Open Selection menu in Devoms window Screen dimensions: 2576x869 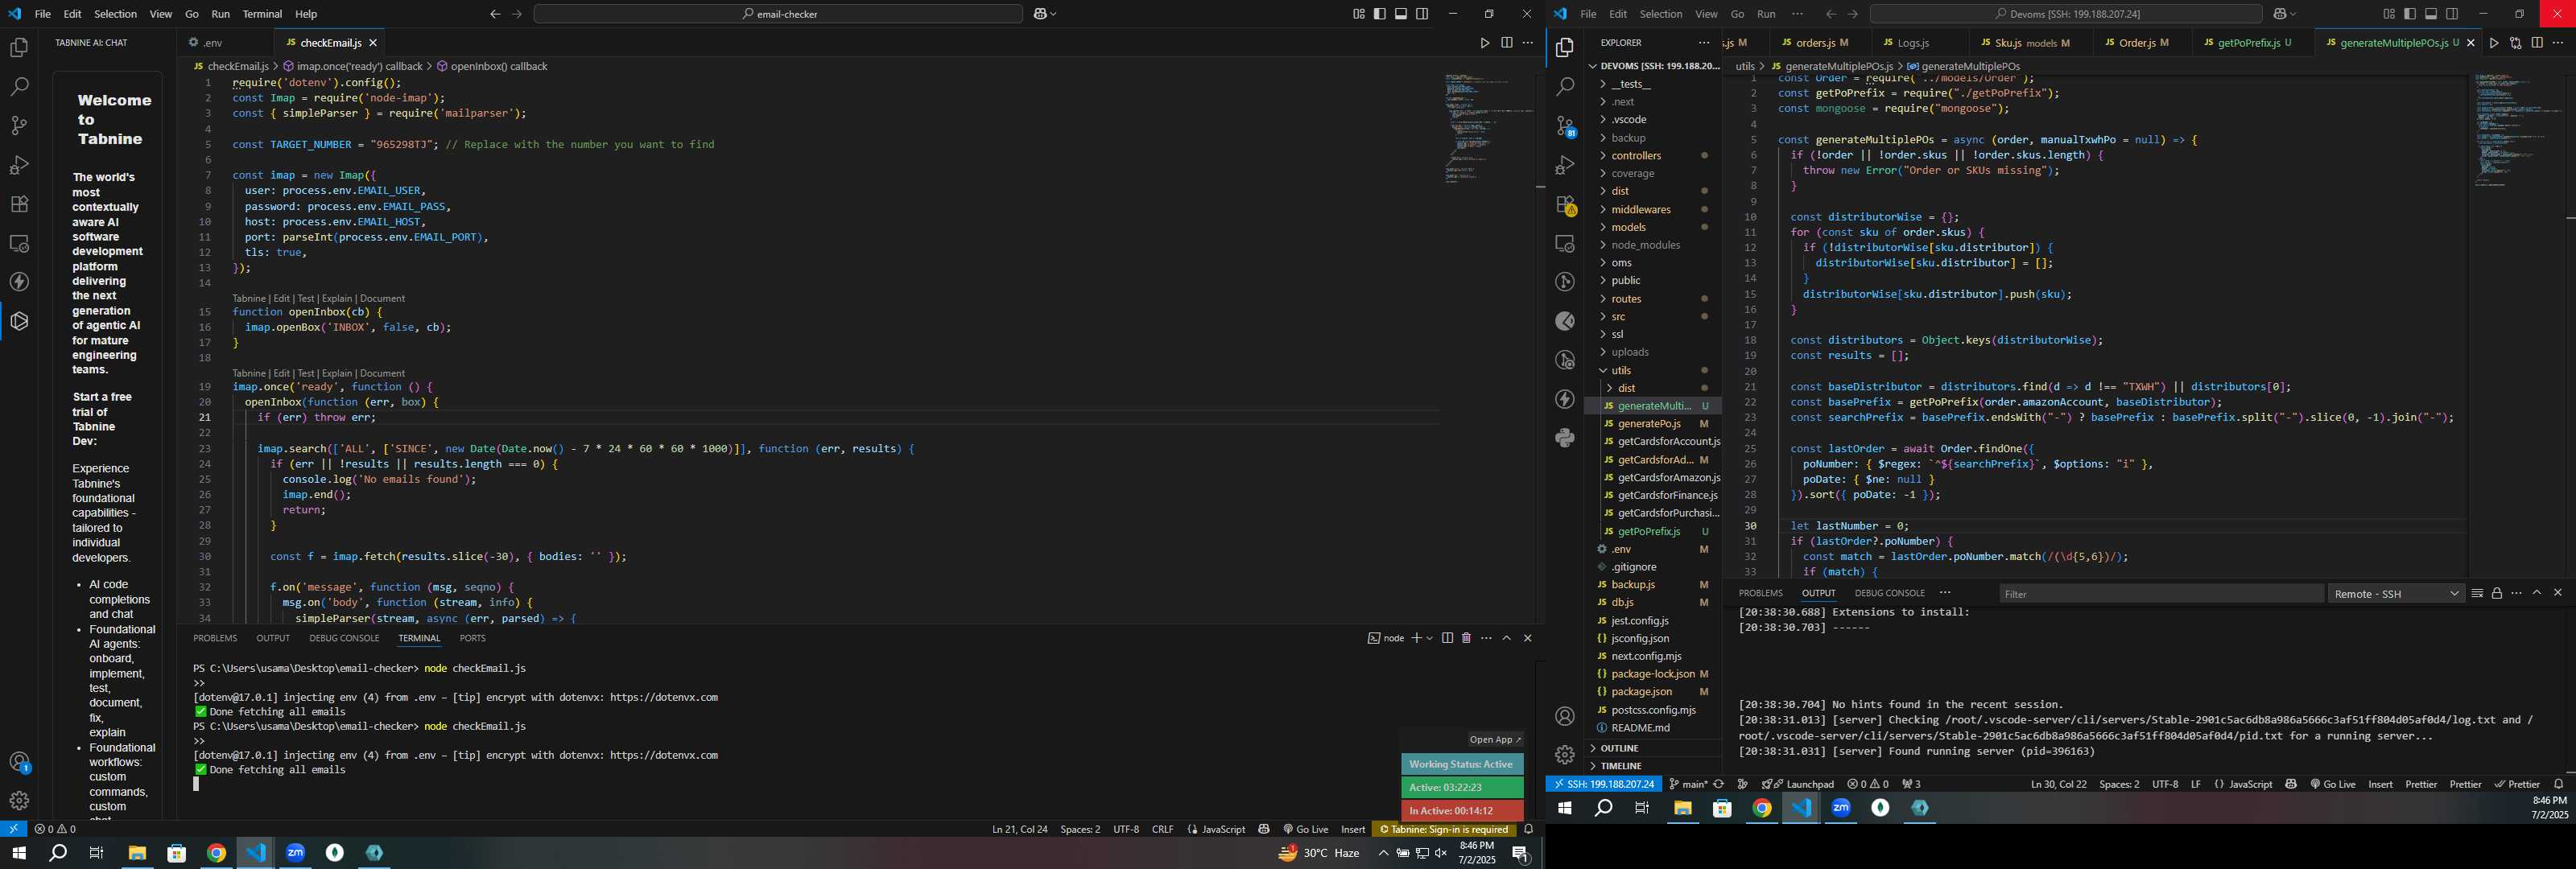[x=1660, y=14]
